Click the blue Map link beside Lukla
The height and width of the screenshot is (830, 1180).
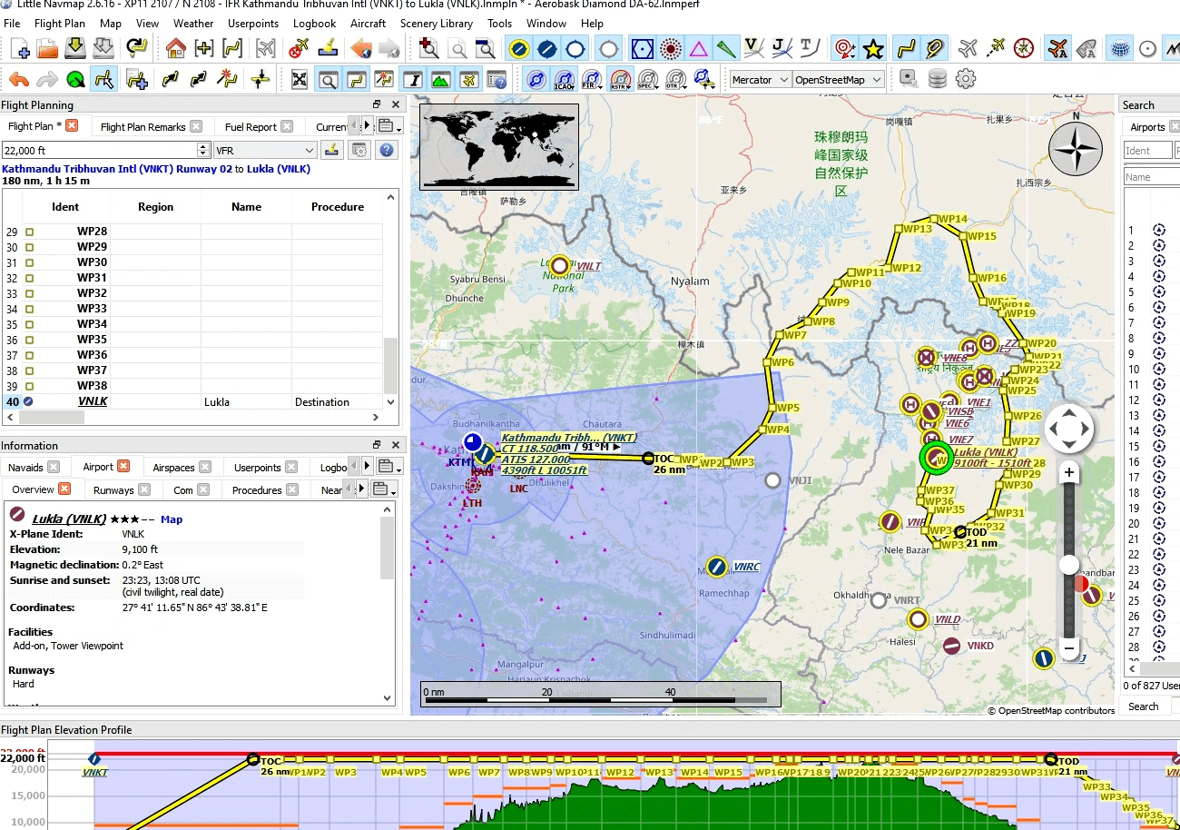(x=172, y=519)
